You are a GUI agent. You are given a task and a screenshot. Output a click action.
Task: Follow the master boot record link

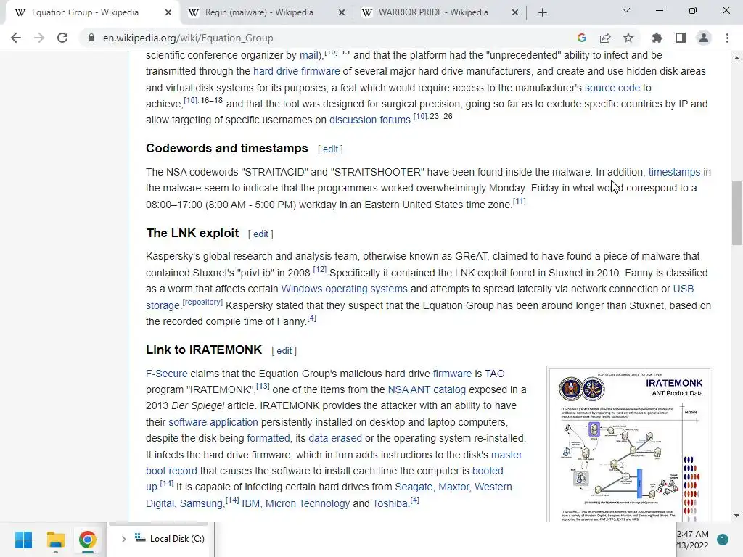pyautogui.click(x=506, y=455)
